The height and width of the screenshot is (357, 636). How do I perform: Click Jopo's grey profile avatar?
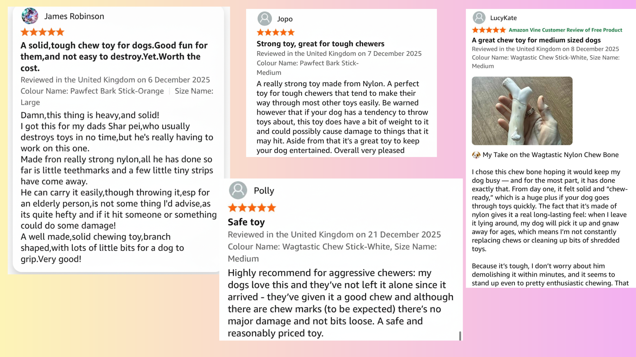tap(265, 19)
